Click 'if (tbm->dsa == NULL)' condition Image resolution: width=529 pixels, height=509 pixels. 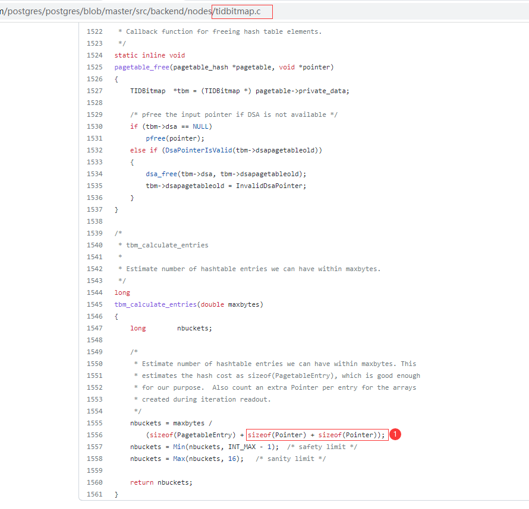(171, 126)
